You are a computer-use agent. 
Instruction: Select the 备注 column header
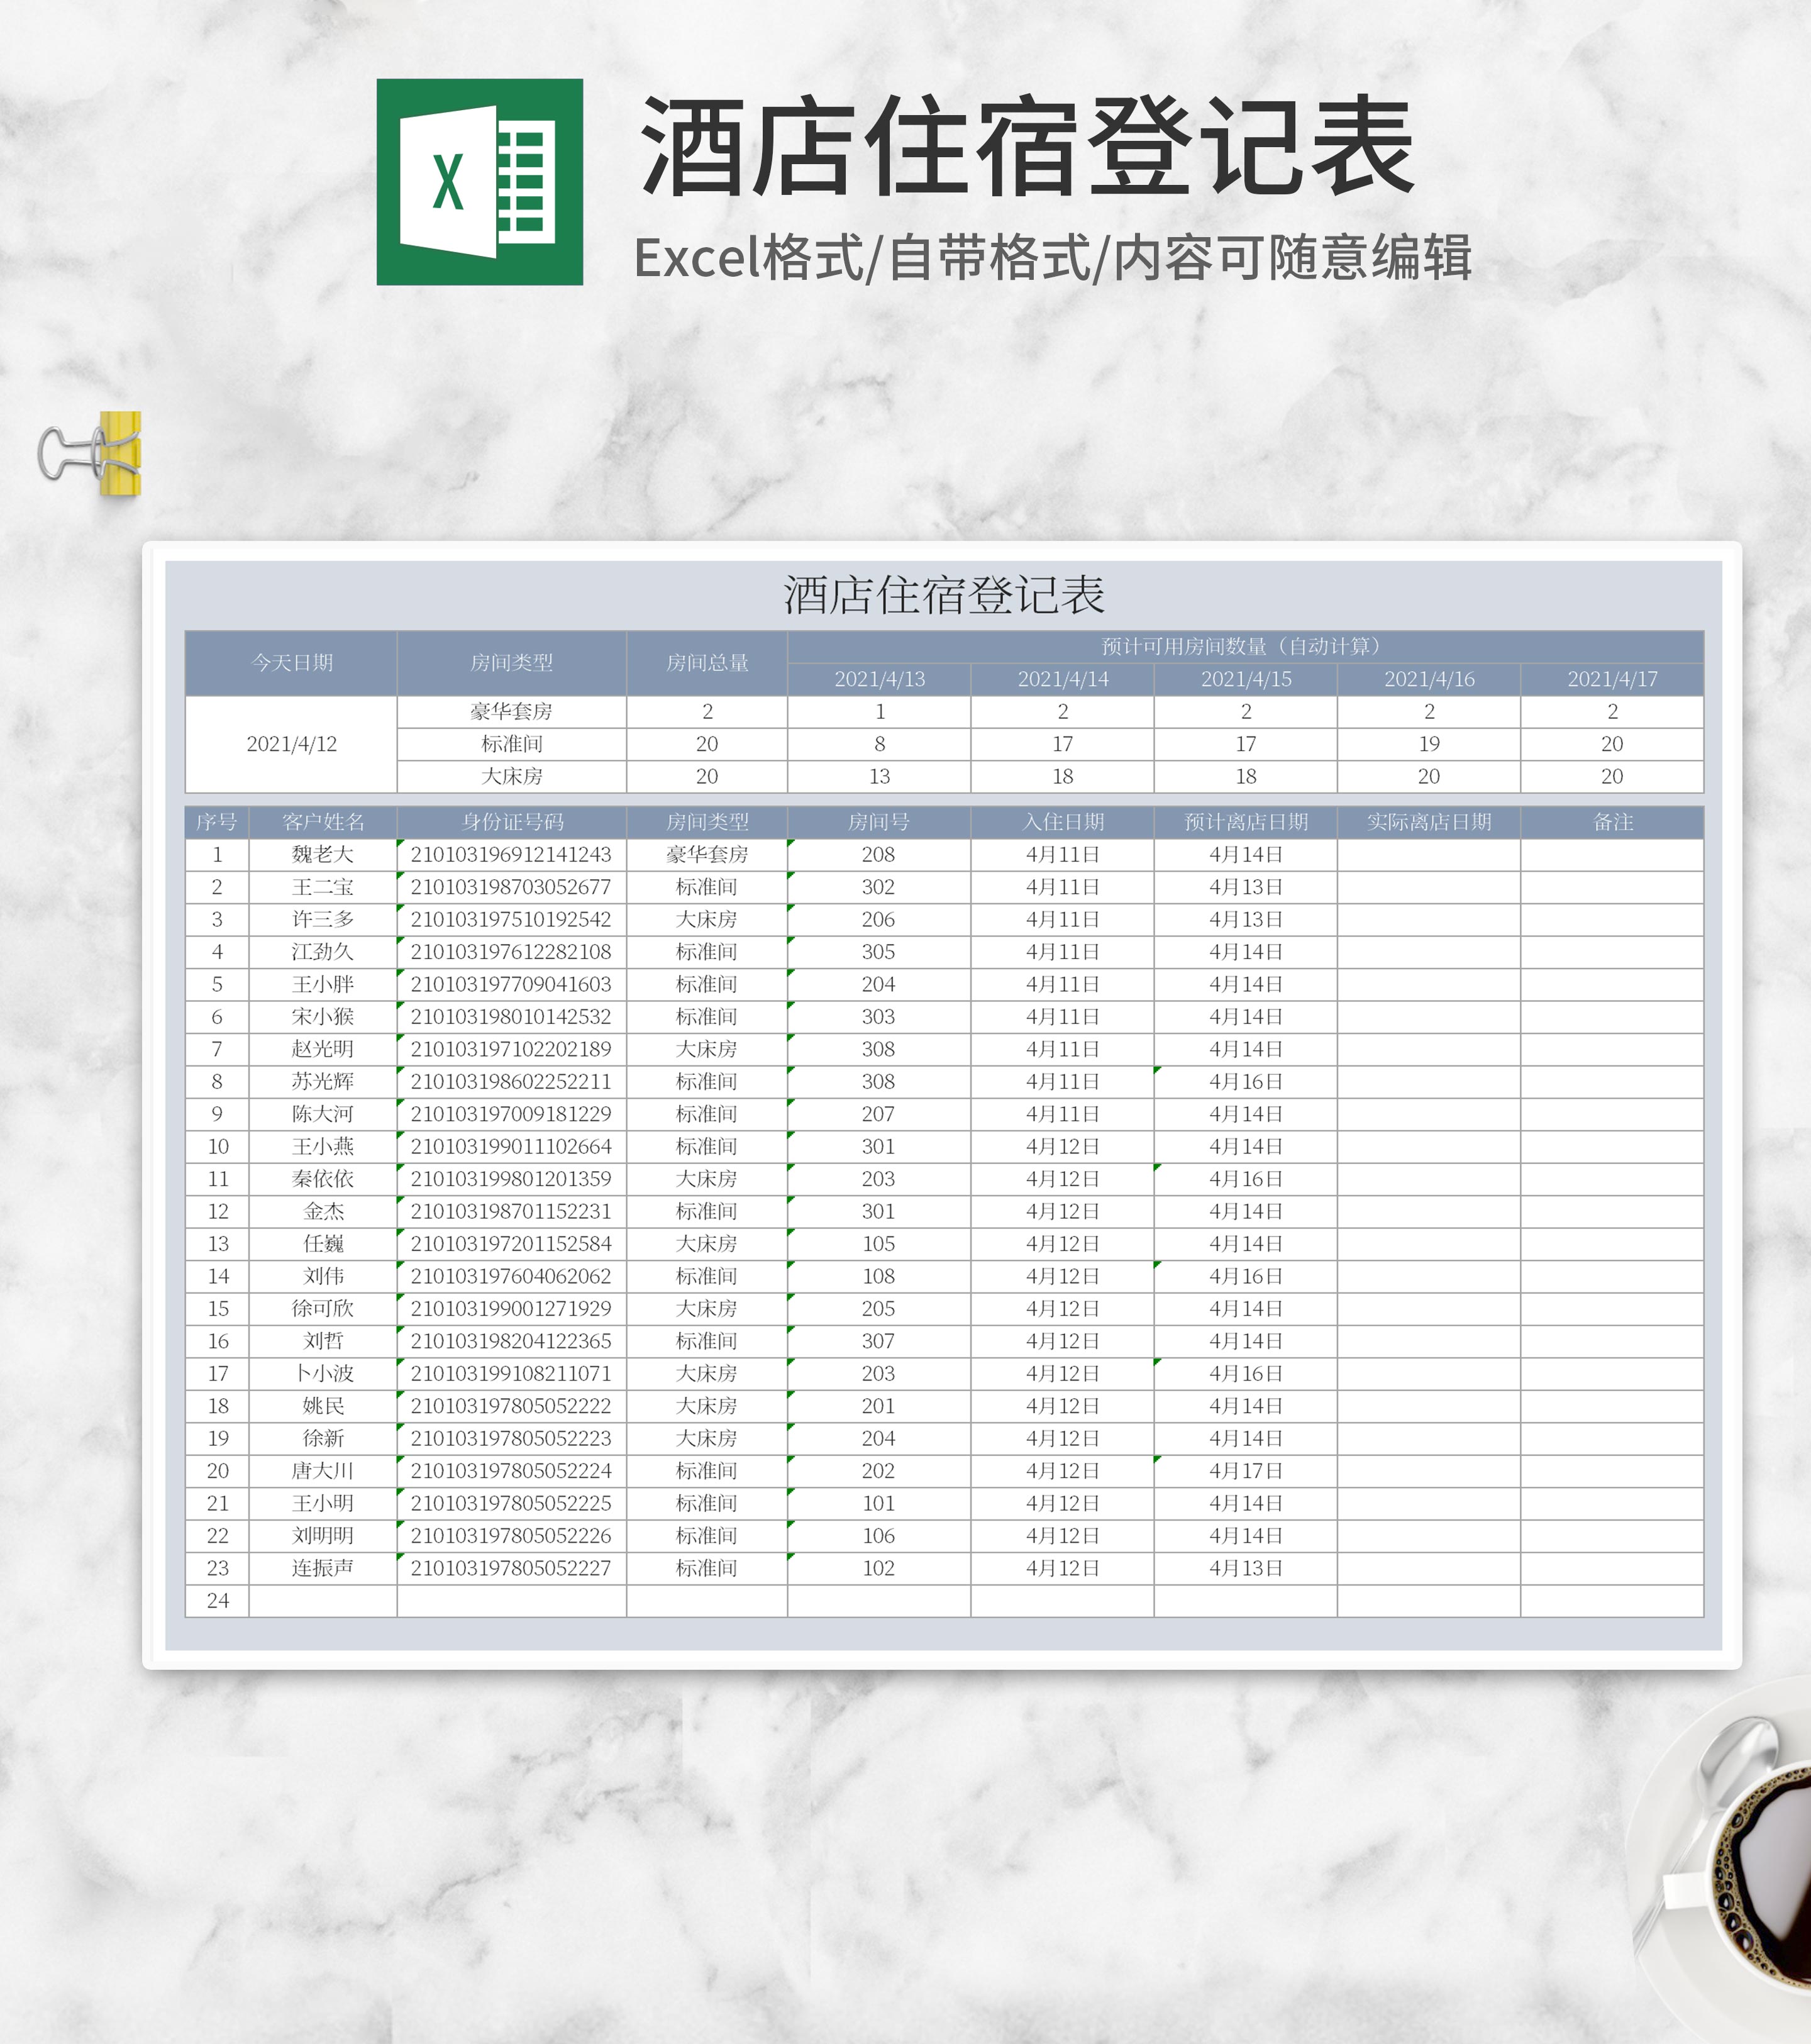tap(1611, 822)
